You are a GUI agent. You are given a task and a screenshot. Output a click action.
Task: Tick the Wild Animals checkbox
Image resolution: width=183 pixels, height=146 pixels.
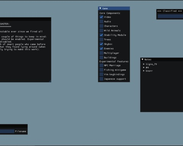[x=101, y=30]
